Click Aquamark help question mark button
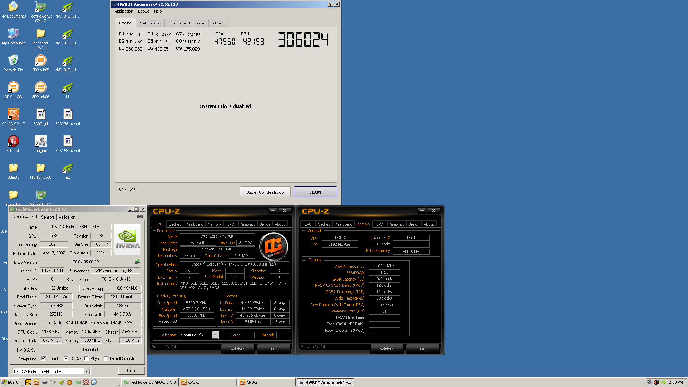Image resolution: width=688 pixels, height=387 pixels. click(330, 4)
